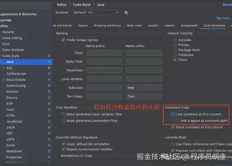Open Color Scheme settings page
Viewport: 232px width, 166px height.
13,50
